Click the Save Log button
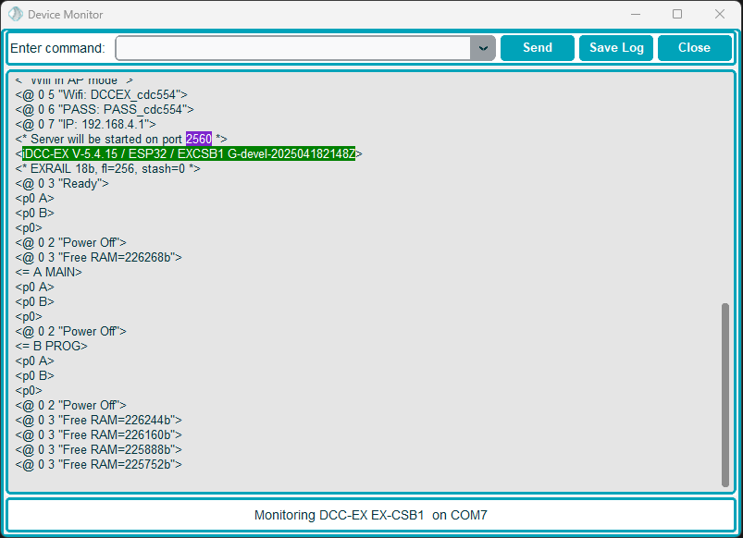Viewport: 743px width, 538px height. [x=616, y=48]
